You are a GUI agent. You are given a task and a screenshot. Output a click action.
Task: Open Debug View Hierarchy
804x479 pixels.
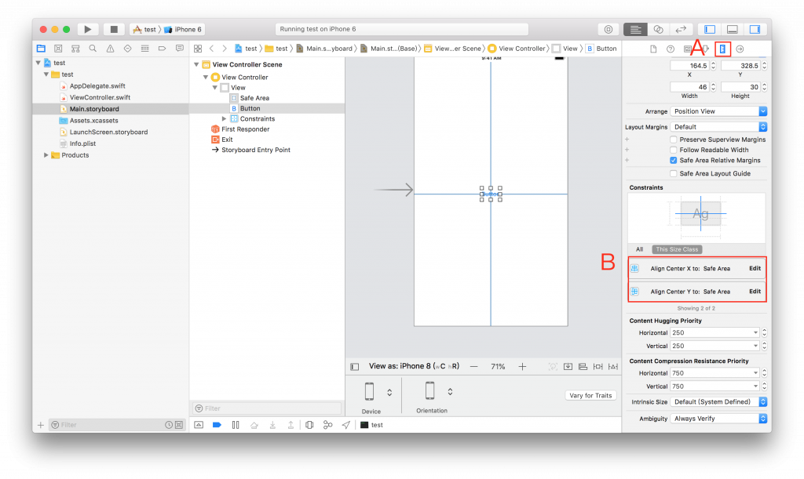click(x=309, y=425)
